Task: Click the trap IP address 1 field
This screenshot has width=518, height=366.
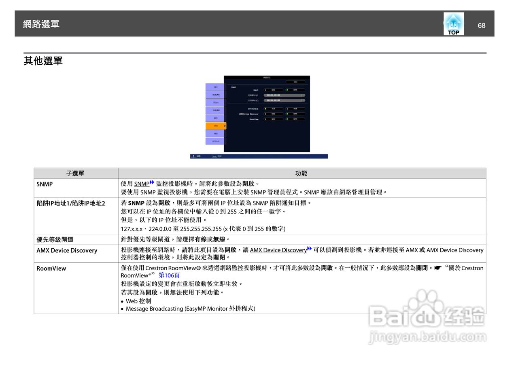Action: [x=284, y=95]
